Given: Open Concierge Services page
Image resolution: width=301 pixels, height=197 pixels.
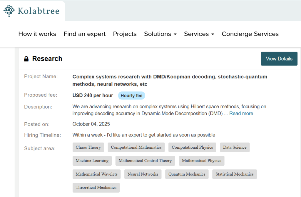Looking at the screenshot, I should (x=250, y=34).
